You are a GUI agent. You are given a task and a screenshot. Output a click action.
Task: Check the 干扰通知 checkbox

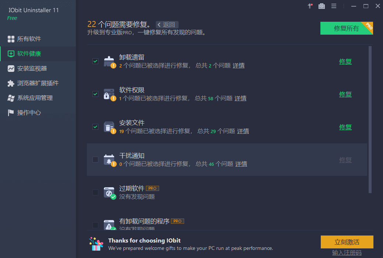[x=95, y=160]
